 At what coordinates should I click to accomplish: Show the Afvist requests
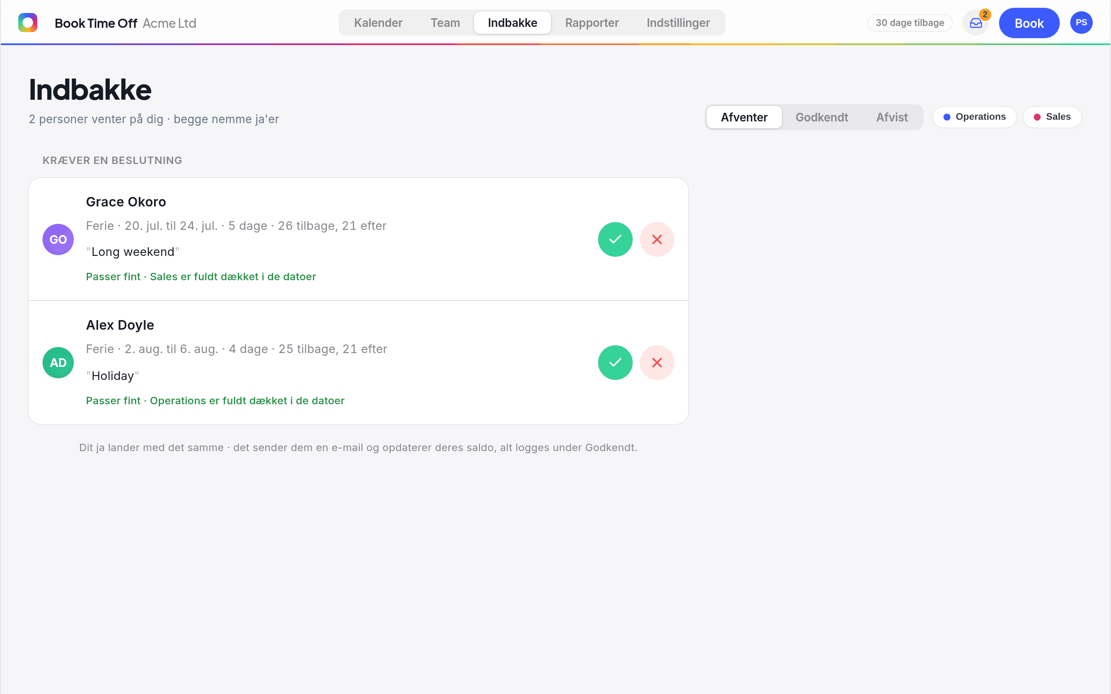click(x=891, y=117)
